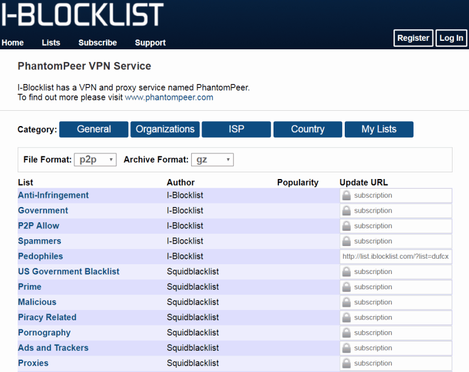Click the lock icon in Piracy Related row
The width and height of the screenshot is (469, 372).
(347, 317)
